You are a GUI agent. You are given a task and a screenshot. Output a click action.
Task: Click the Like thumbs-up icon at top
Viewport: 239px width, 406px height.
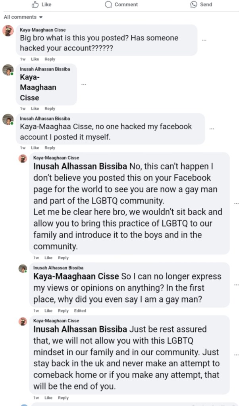tap(35, 4)
